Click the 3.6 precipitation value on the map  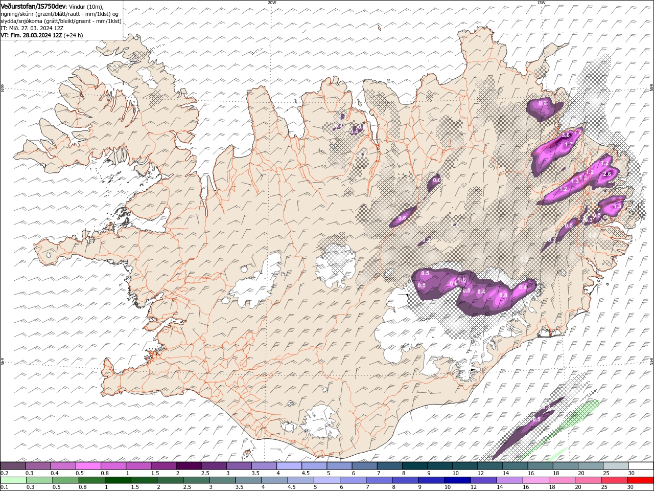click(x=566, y=135)
